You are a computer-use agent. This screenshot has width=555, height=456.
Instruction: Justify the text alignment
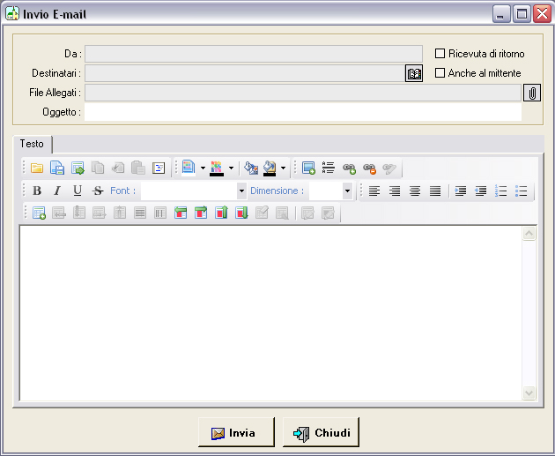pyautogui.click(x=435, y=191)
